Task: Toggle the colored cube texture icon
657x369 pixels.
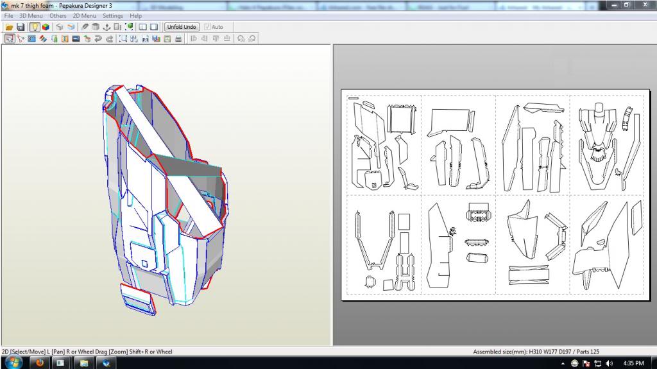Action: coord(45,27)
